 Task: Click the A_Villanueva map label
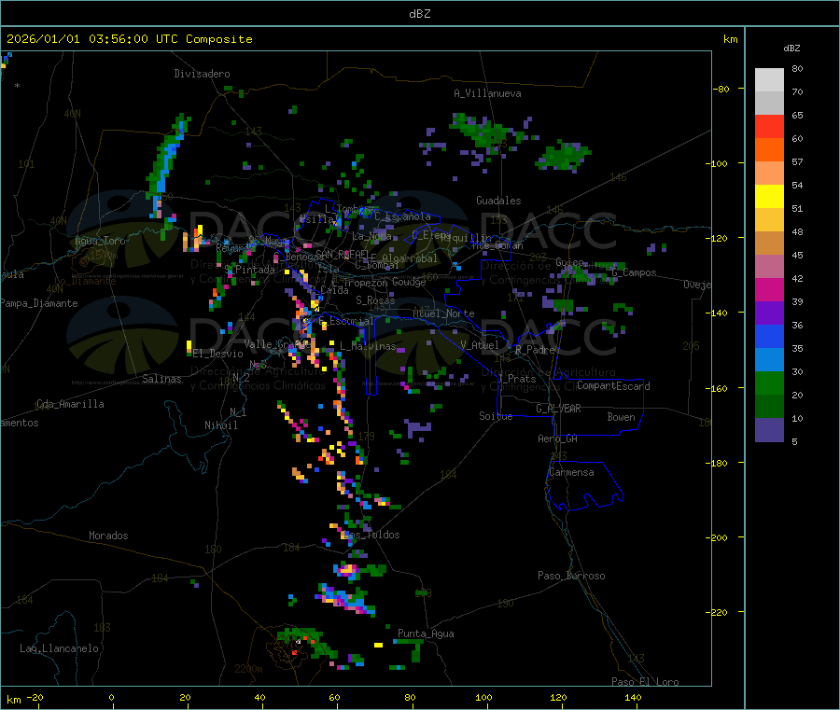(x=487, y=93)
